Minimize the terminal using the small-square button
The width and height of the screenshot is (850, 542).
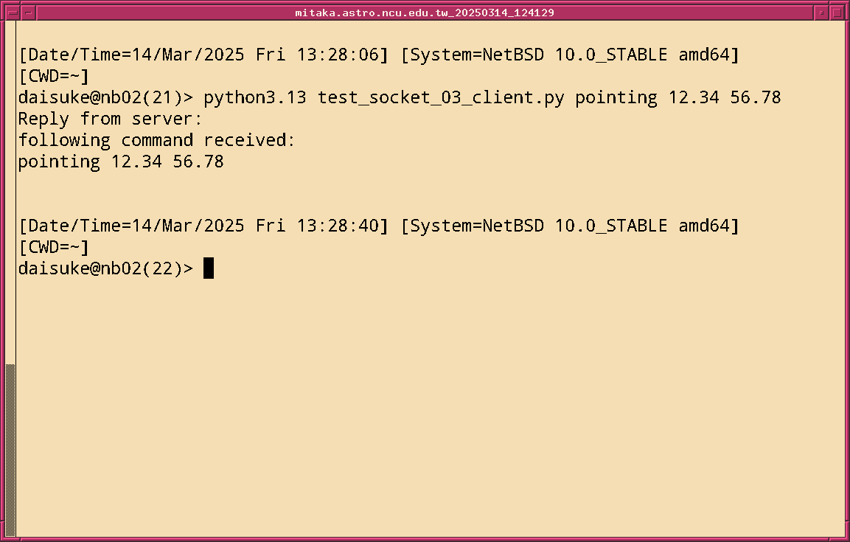tap(821, 13)
